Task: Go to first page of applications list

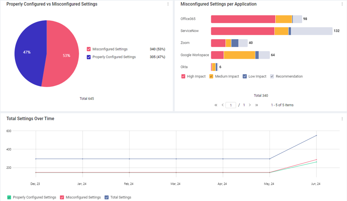Action: pos(216,105)
